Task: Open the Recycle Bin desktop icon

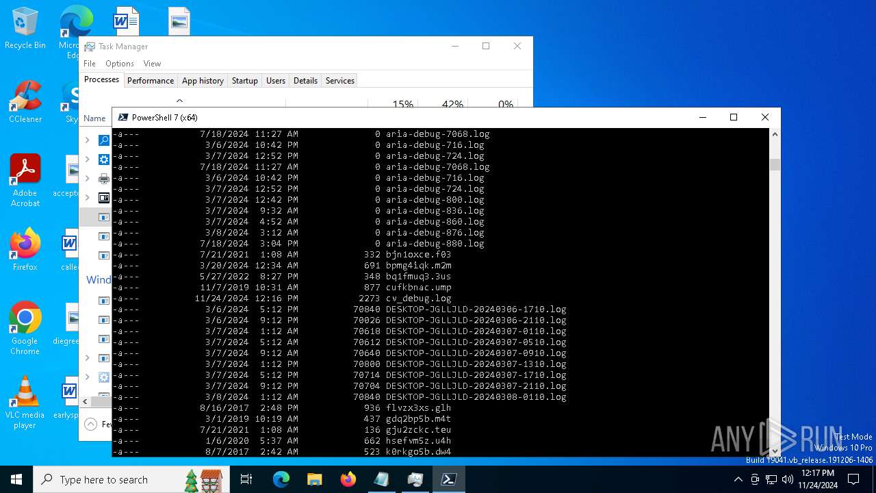Action: click(25, 27)
